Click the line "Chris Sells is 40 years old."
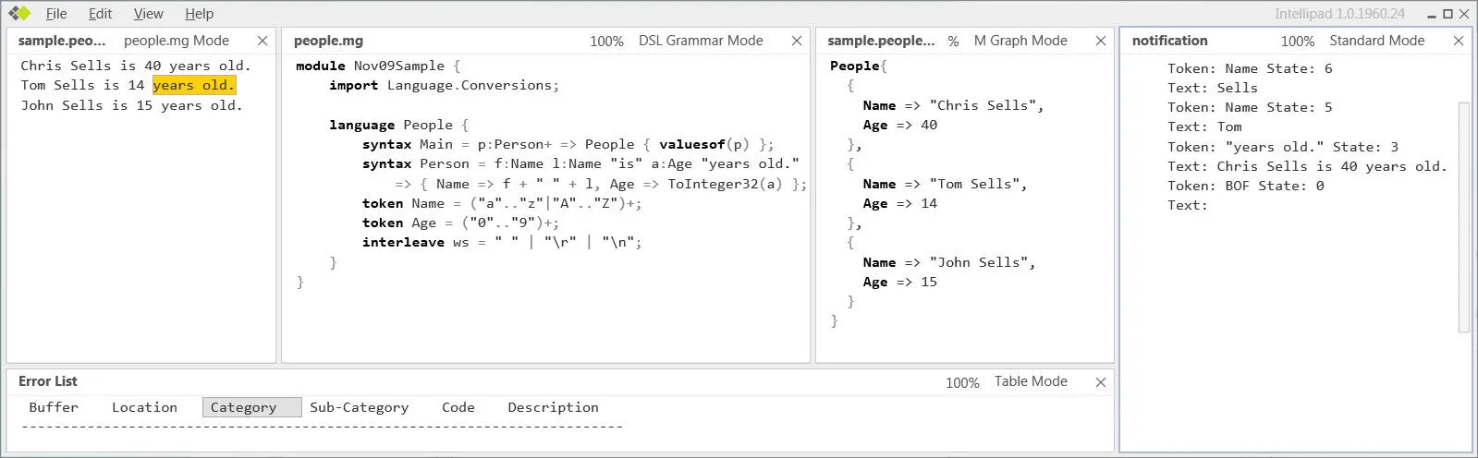The image size is (1478, 458). (x=135, y=66)
